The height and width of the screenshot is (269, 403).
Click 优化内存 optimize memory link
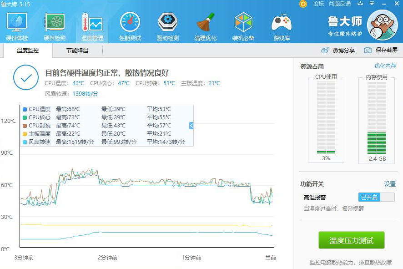[x=385, y=66]
